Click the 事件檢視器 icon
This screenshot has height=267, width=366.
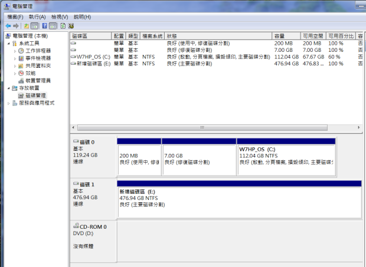pos(21,58)
